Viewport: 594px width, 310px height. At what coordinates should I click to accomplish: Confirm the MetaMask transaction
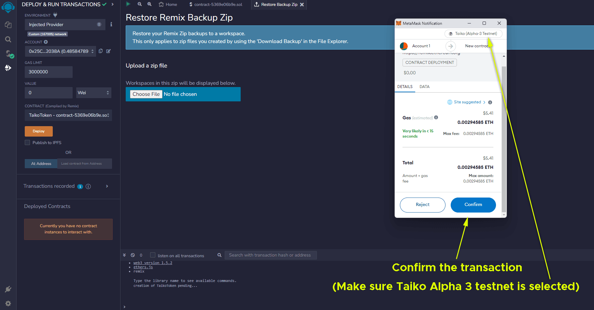point(473,205)
